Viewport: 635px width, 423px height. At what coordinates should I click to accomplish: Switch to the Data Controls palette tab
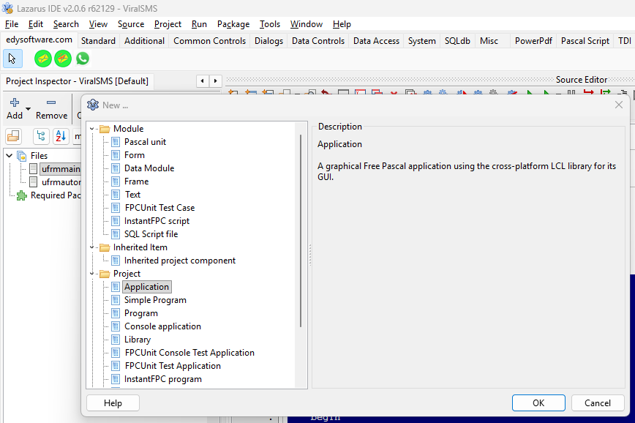pos(317,41)
